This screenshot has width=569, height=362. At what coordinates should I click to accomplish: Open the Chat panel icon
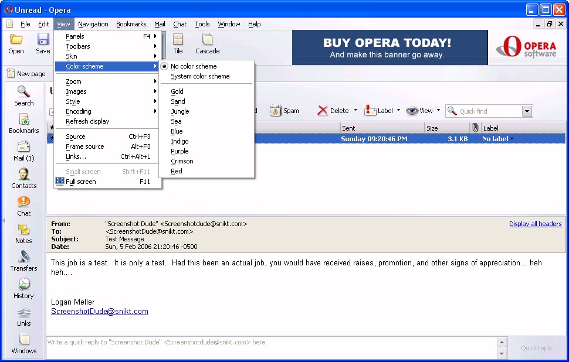coord(24,206)
